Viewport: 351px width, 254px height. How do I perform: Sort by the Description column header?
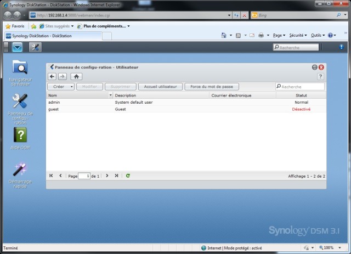click(161, 95)
